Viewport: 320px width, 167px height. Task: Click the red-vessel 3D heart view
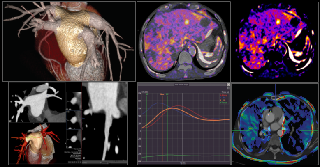coord(35,142)
